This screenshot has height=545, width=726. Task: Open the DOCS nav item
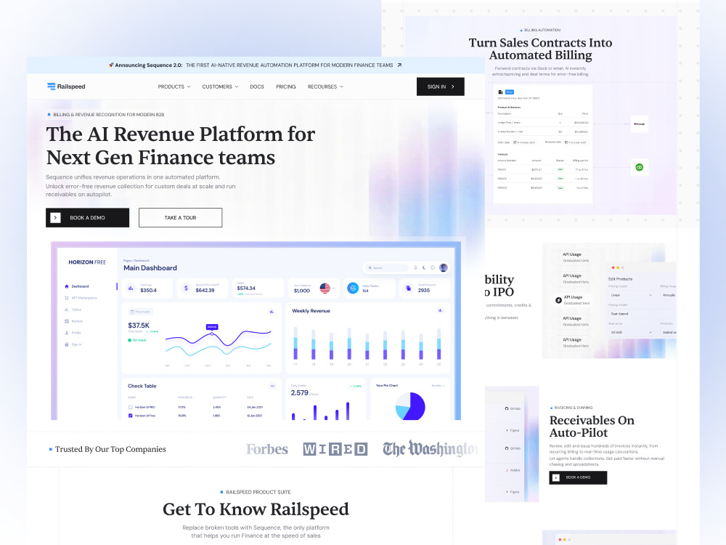tap(257, 86)
